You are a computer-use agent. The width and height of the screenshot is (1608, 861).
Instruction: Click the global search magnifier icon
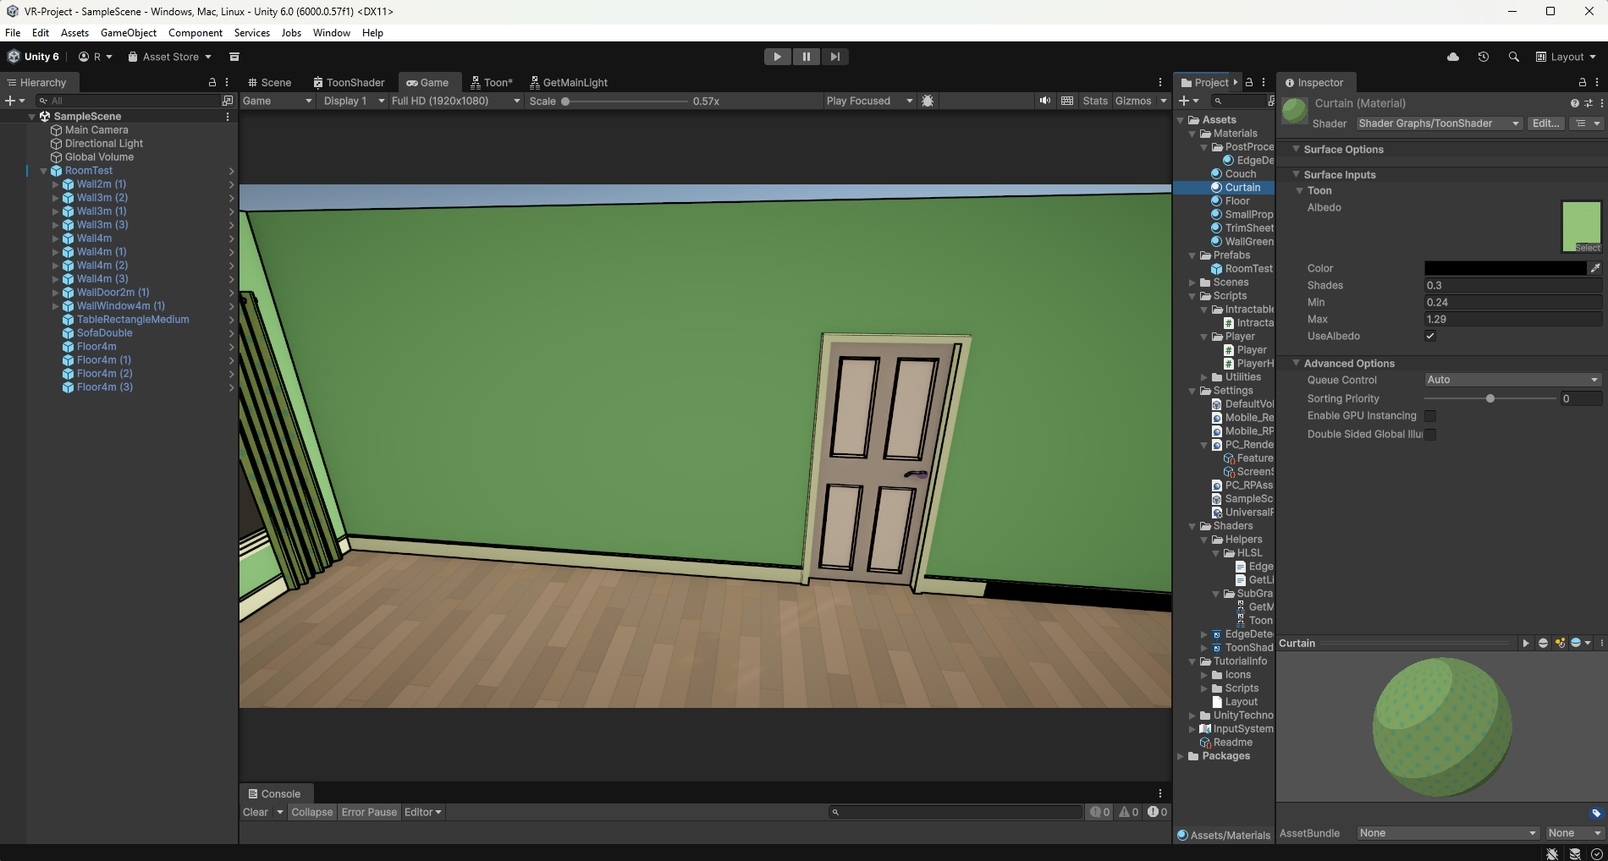coord(1513,57)
